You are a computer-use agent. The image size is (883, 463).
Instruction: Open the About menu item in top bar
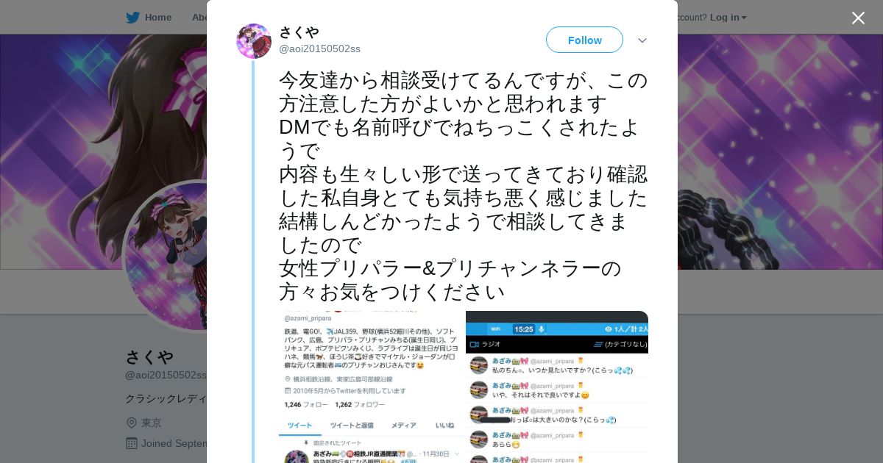coord(199,18)
